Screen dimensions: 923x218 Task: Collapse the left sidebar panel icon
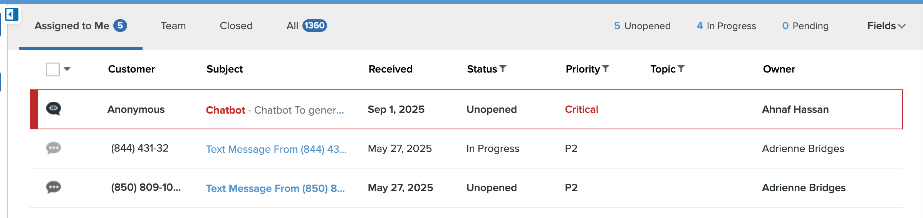click(x=12, y=15)
